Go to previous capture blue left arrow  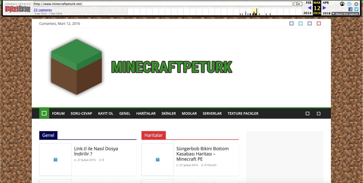click(309, 8)
